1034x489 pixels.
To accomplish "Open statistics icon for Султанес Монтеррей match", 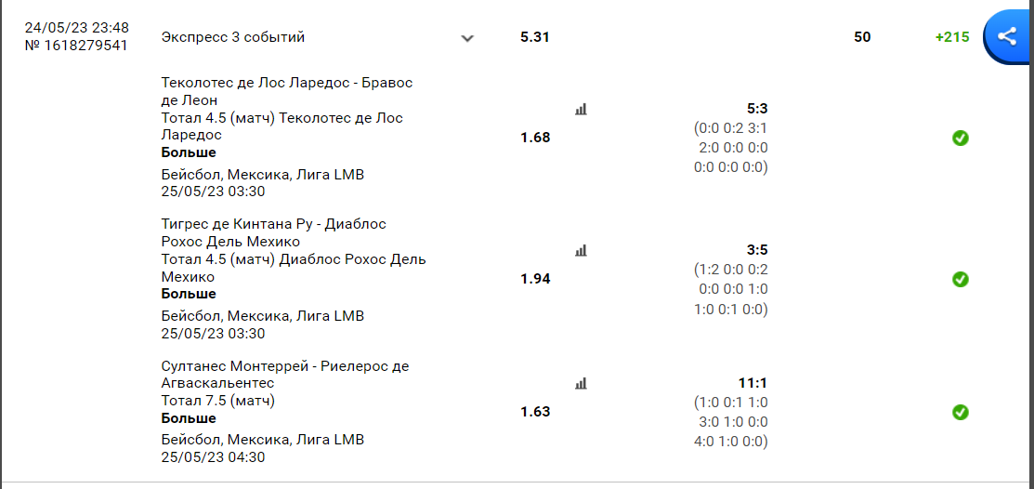I will coord(581,383).
